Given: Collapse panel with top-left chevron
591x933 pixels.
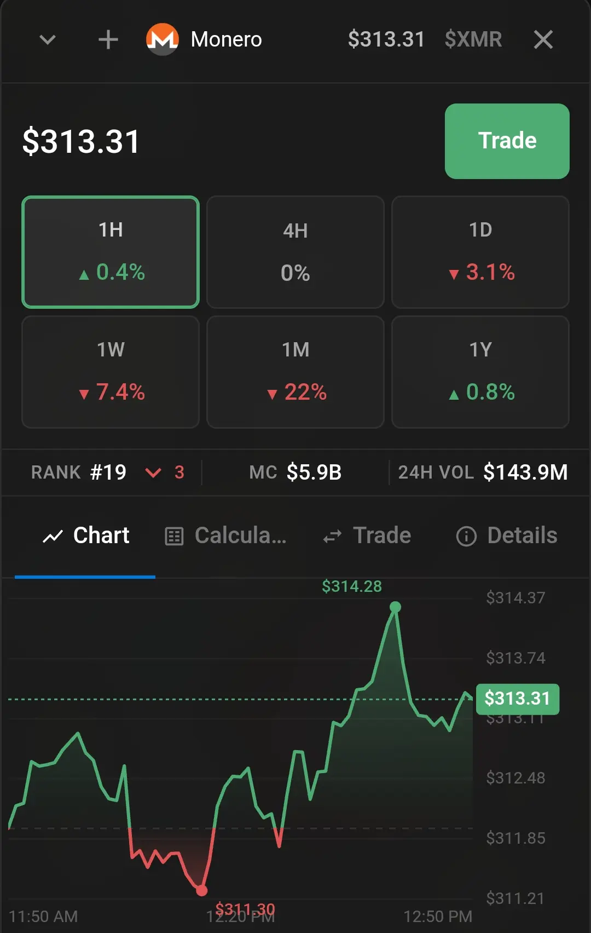Looking at the screenshot, I should pos(48,39).
